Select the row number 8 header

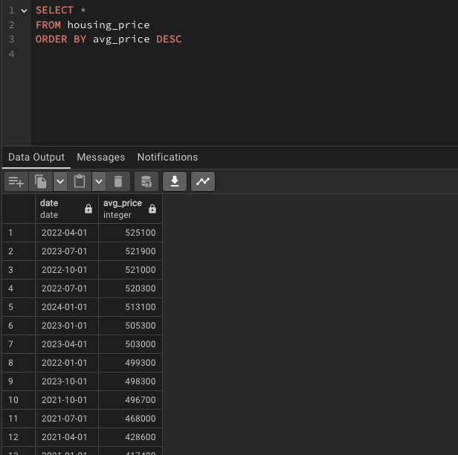[x=19, y=363]
